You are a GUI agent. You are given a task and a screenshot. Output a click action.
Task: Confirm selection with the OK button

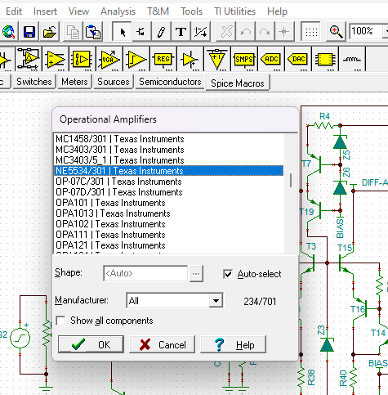(91, 344)
